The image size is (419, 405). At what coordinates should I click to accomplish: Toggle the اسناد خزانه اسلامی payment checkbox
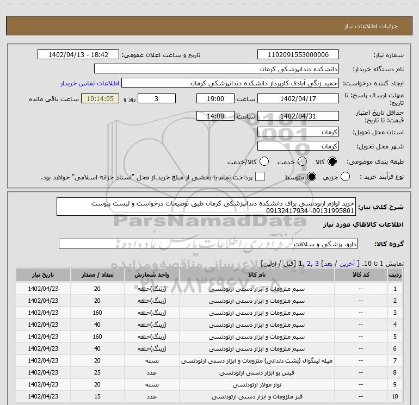pos(260,177)
